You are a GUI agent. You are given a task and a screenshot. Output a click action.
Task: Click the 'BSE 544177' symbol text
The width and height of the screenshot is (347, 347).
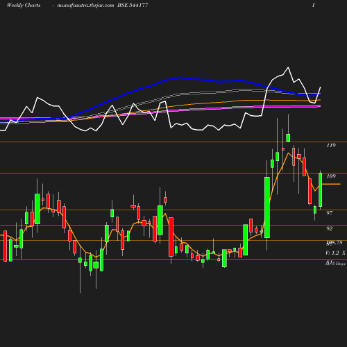pyautogui.click(x=133, y=6)
